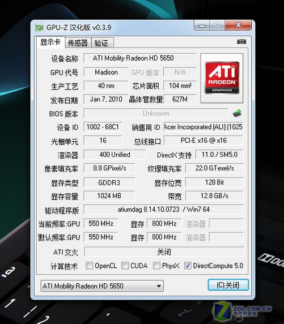The image size is (284, 324).
Task: Click the BIOS 版本 field showing Unknown
Action: pyautogui.click(x=156, y=113)
